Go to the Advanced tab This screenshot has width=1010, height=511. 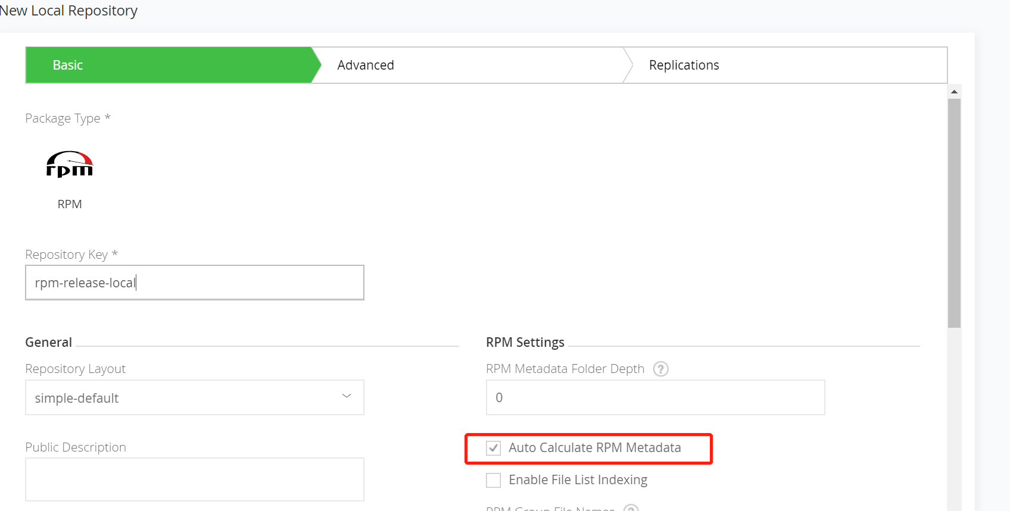coord(366,65)
